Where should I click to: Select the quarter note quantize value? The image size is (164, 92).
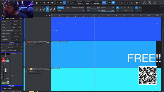(x=40, y=9)
